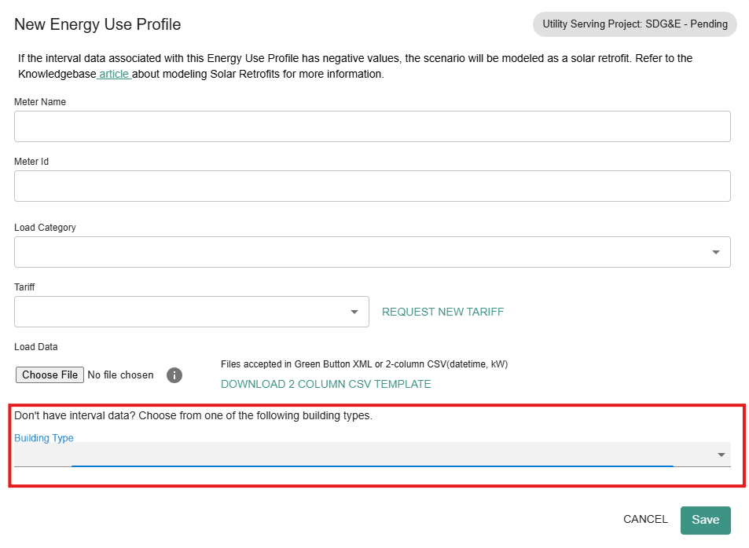Screen dimensions: 749x548
Task: Expand the Tariff dropdown arrow
Action: tap(354, 312)
